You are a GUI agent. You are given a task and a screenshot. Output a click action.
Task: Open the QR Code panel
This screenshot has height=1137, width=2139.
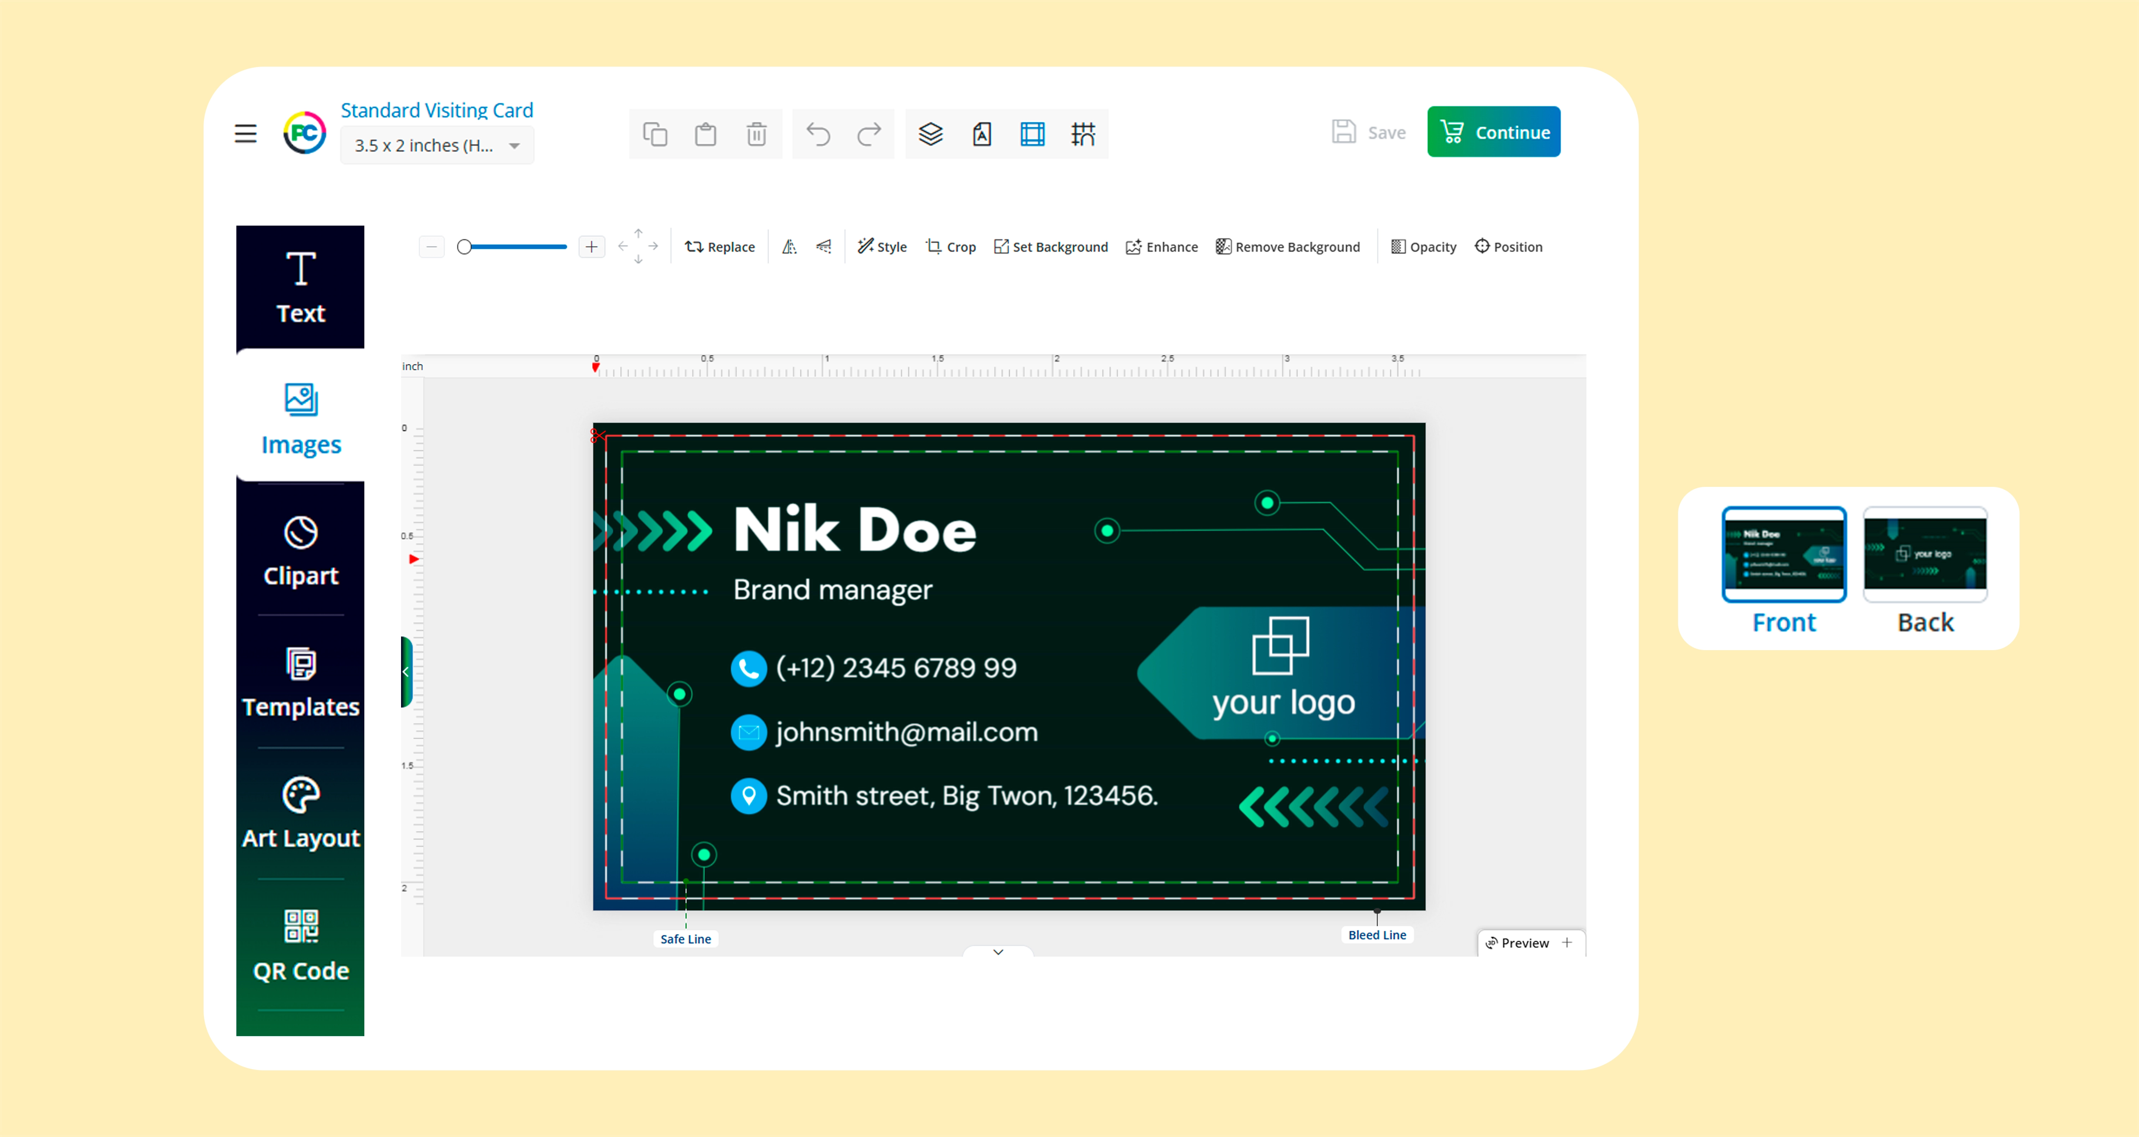[x=300, y=945]
